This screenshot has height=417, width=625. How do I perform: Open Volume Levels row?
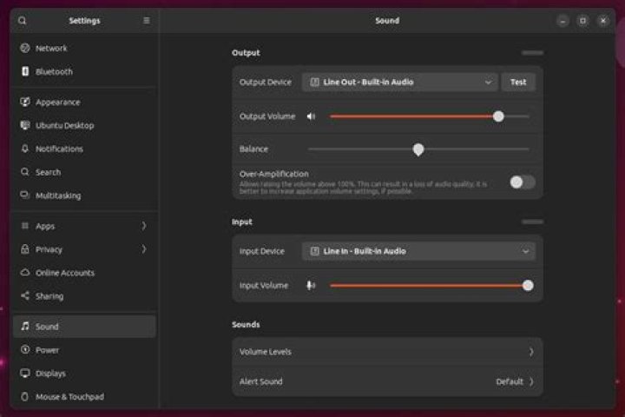387,352
